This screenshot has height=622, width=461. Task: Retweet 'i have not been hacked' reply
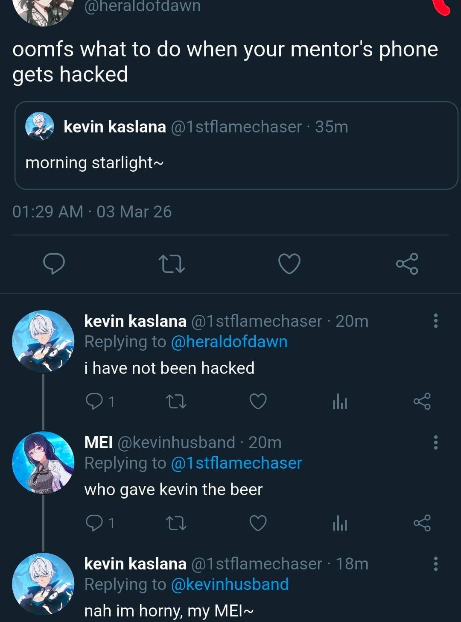(x=176, y=402)
